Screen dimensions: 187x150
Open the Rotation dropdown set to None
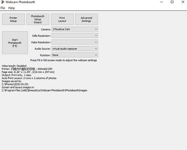(75, 55)
